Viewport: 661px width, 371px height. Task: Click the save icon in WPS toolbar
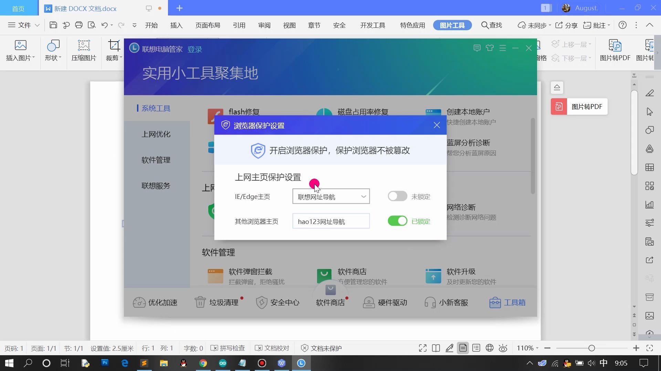53,25
